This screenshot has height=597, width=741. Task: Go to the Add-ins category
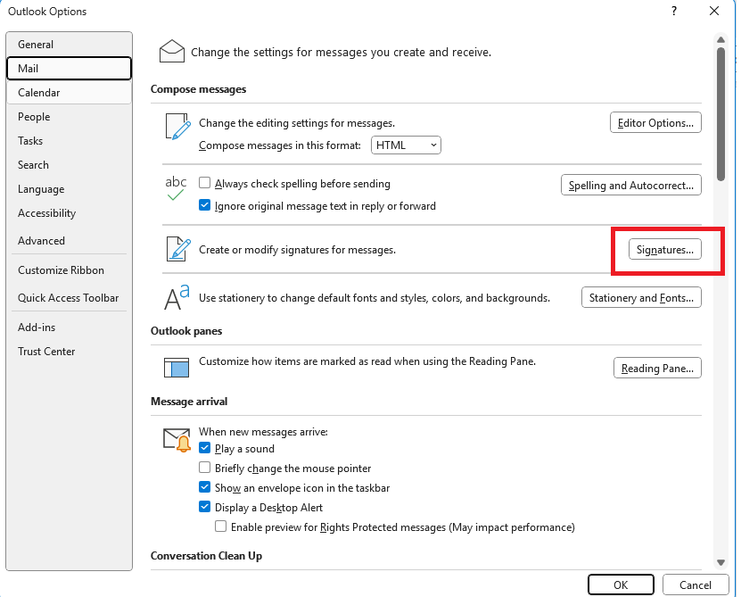point(69,328)
